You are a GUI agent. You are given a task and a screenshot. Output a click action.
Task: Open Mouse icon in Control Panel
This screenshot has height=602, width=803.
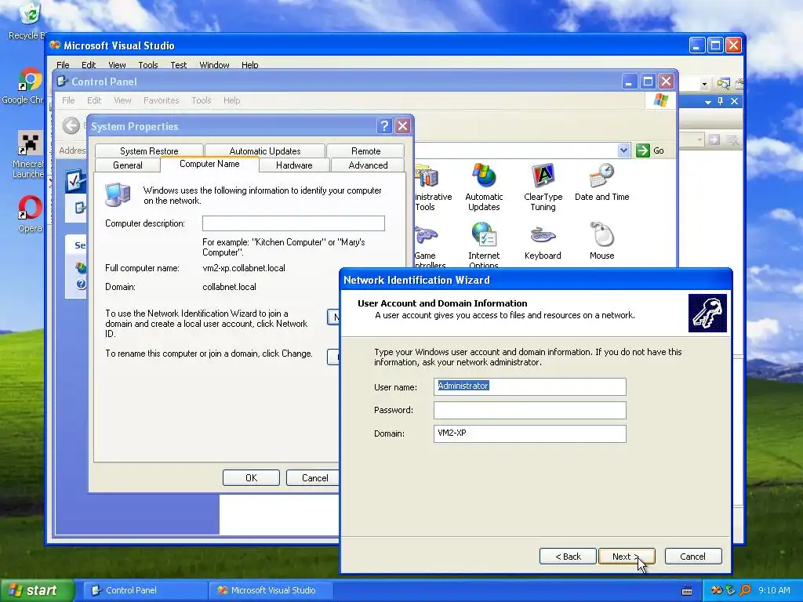point(601,241)
